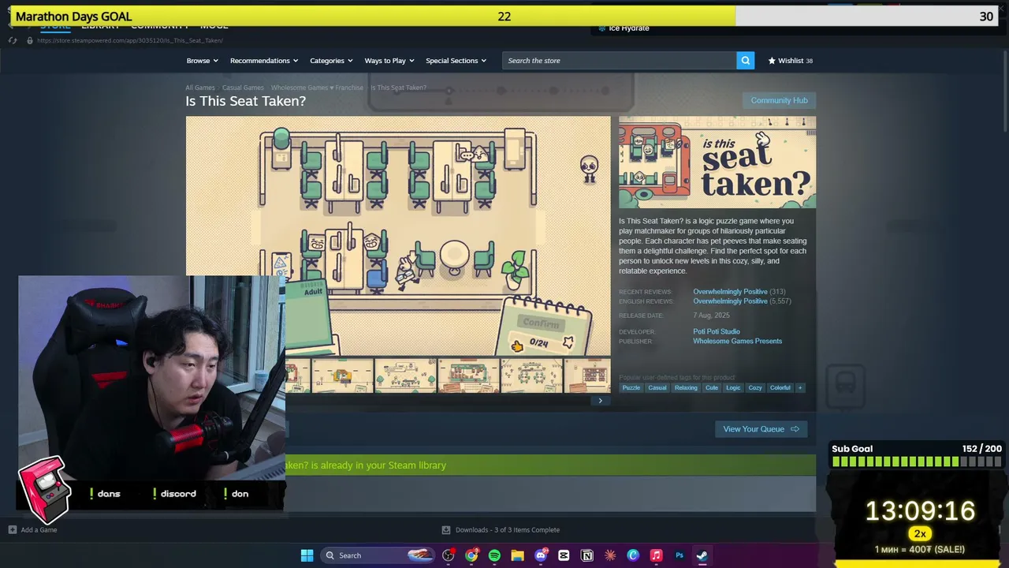The height and width of the screenshot is (568, 1009).
Task: Click the page reload icon
Action: tap(13, 40)
